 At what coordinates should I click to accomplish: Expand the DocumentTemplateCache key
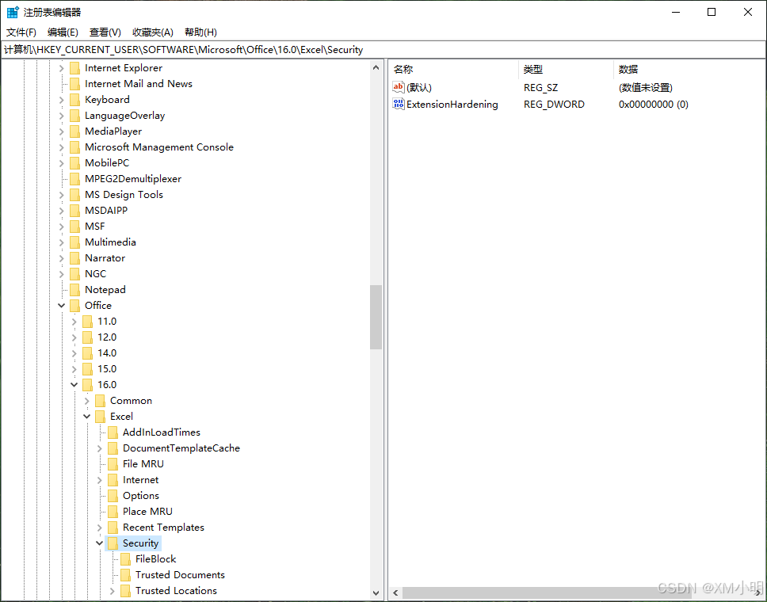click(100, 448)
